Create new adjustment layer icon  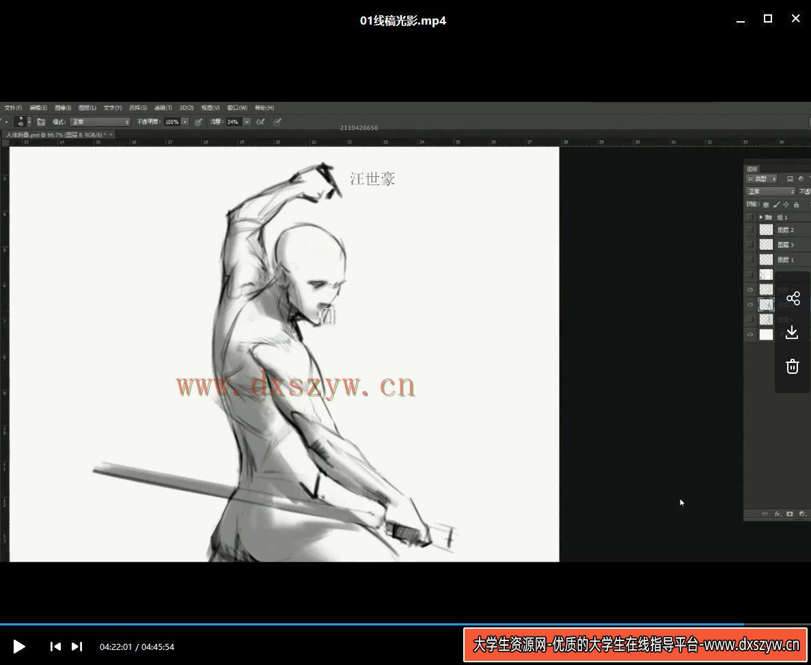[802, 514]
